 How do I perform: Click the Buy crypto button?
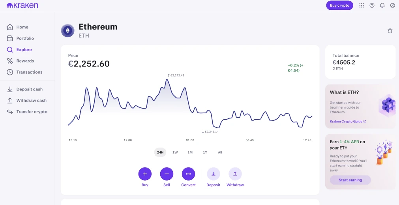pyautogui.click(x=339, y=6)
